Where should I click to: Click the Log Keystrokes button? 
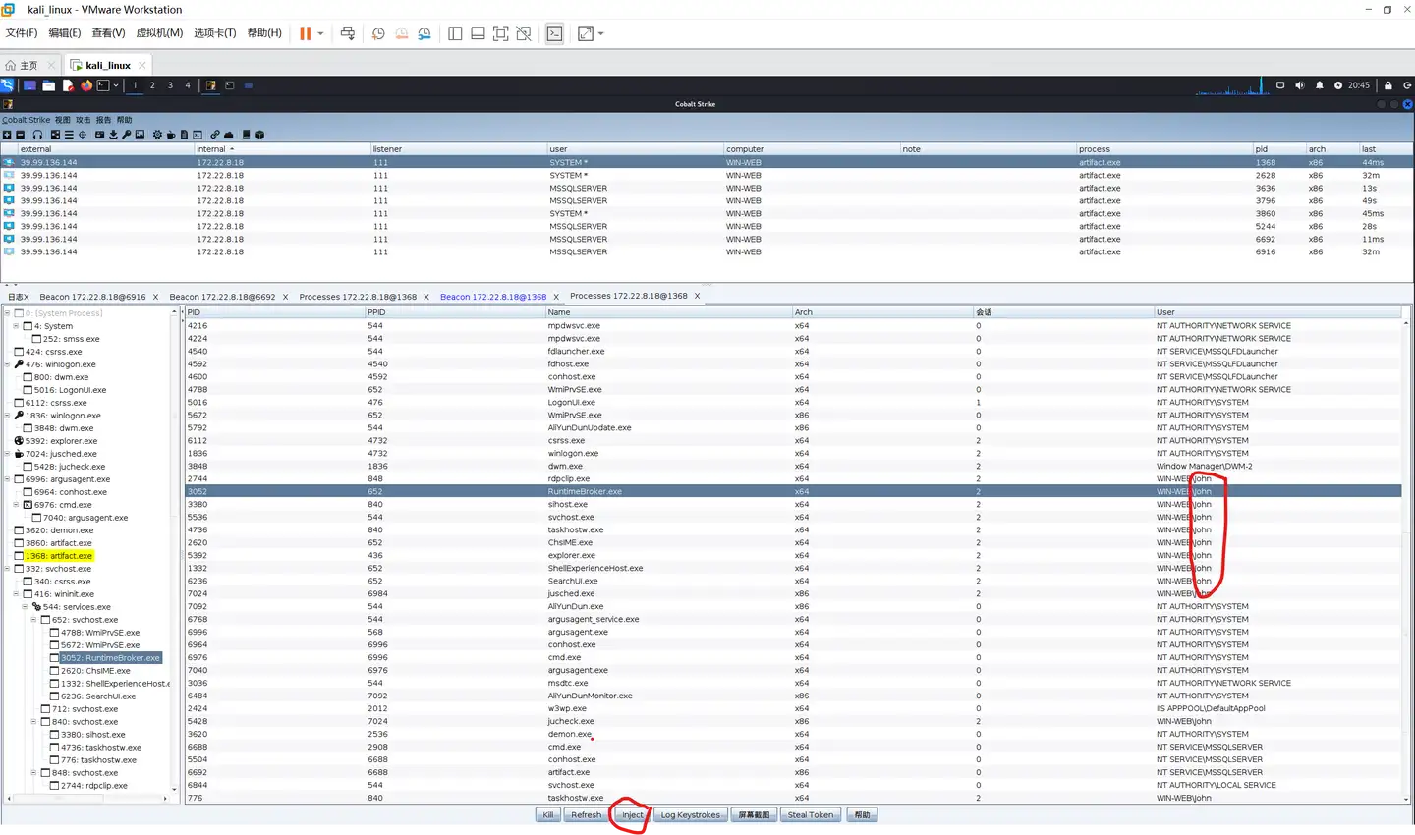coord(691,815)
